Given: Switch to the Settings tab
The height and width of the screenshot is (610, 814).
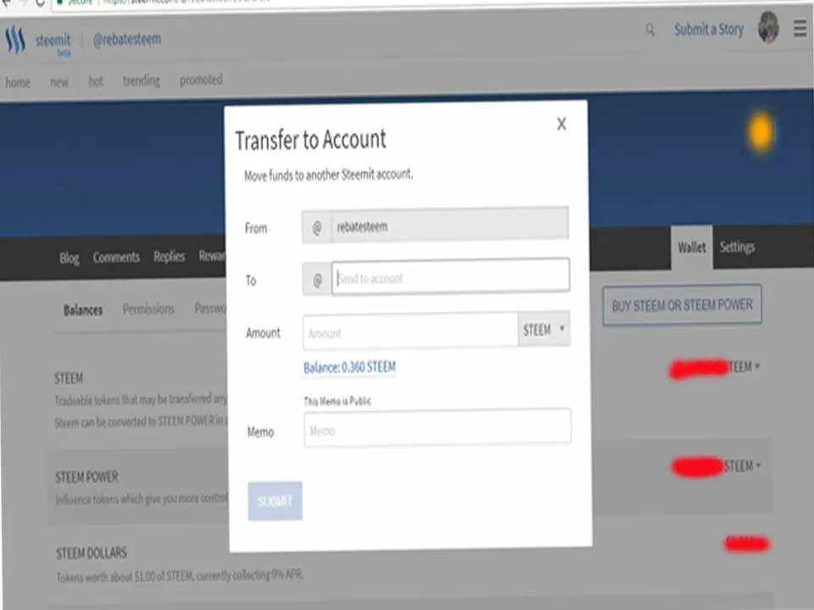Looking at the screenshot, I should 737,247.
